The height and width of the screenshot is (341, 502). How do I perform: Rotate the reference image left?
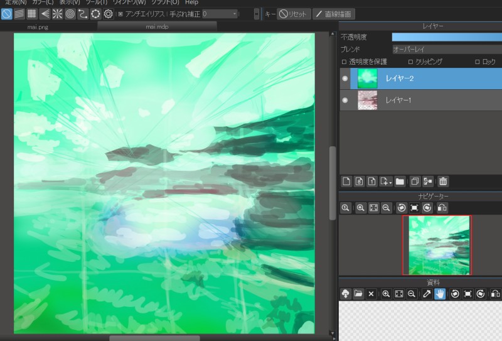tap(455, 293)
